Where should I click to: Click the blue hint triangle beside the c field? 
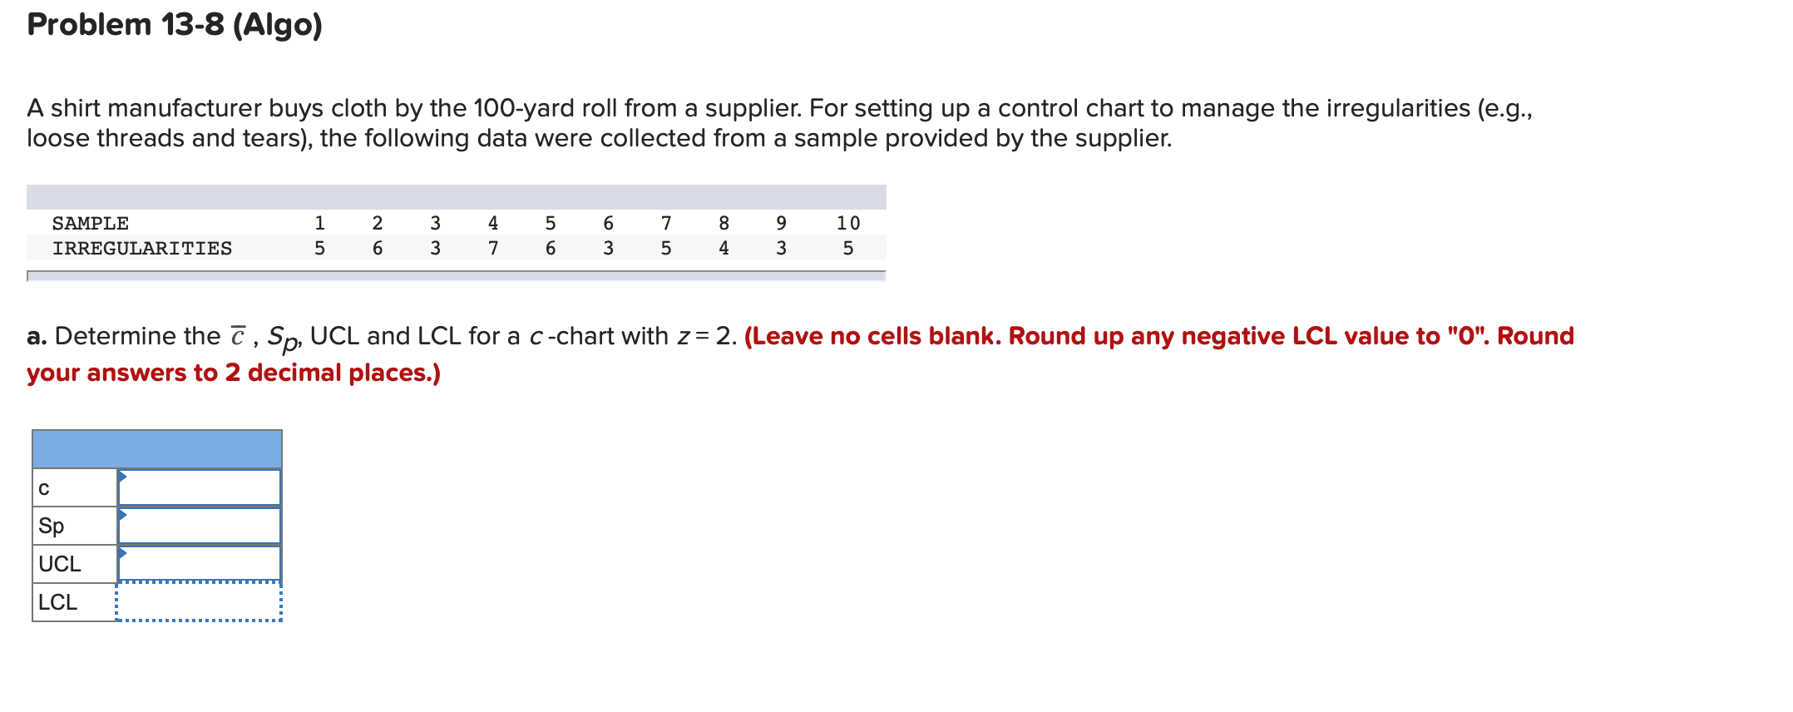pos(123,476)
